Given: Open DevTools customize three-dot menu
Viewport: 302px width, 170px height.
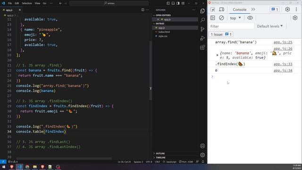Looking at the screenshot, I should 296,9.
